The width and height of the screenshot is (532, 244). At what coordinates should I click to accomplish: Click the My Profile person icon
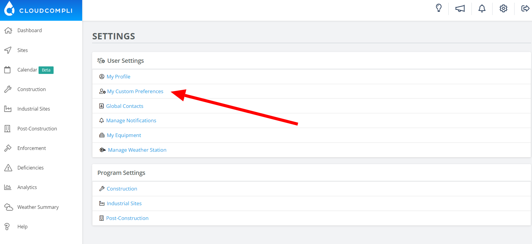tap(102, 77)
